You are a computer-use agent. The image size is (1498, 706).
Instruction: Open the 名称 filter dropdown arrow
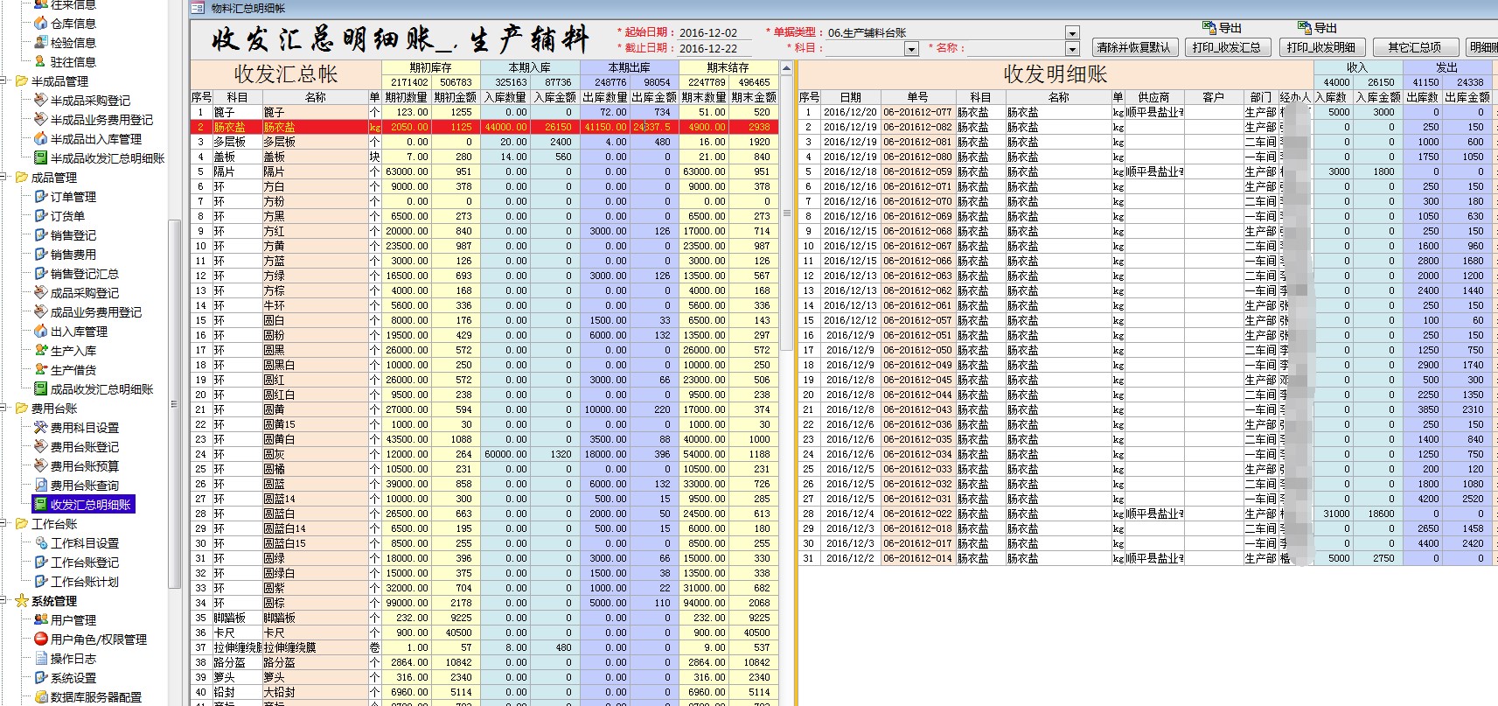click(x=1073, y=49)
